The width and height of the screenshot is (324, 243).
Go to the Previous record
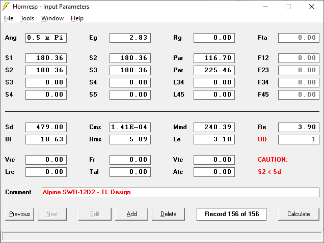(20, 214)
